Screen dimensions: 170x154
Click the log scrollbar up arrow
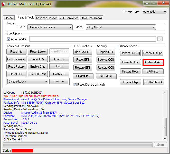pos(165,93)
